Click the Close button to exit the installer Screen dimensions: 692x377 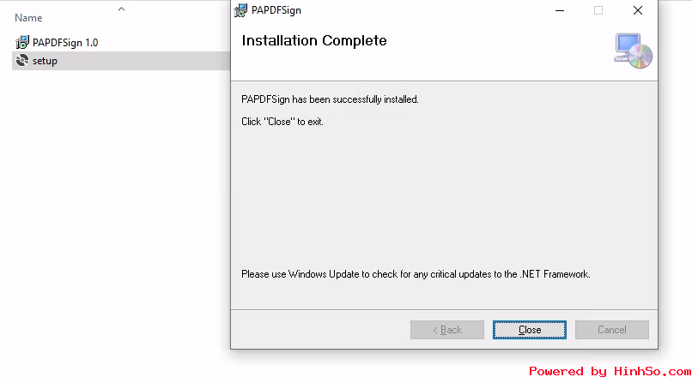coord(530,330)
